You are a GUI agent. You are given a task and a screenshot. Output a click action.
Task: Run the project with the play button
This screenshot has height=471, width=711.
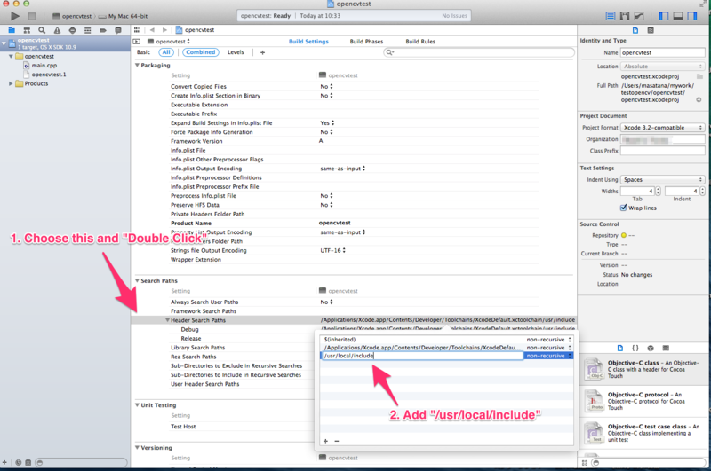(x=14, y=16)
